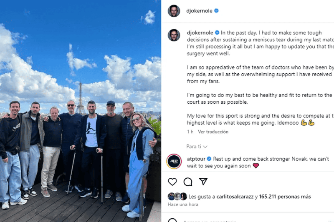This screenshot has width=334, height=222.
Task: Click the '1 h' caption timestamp
Action: [x=190, y=132]
